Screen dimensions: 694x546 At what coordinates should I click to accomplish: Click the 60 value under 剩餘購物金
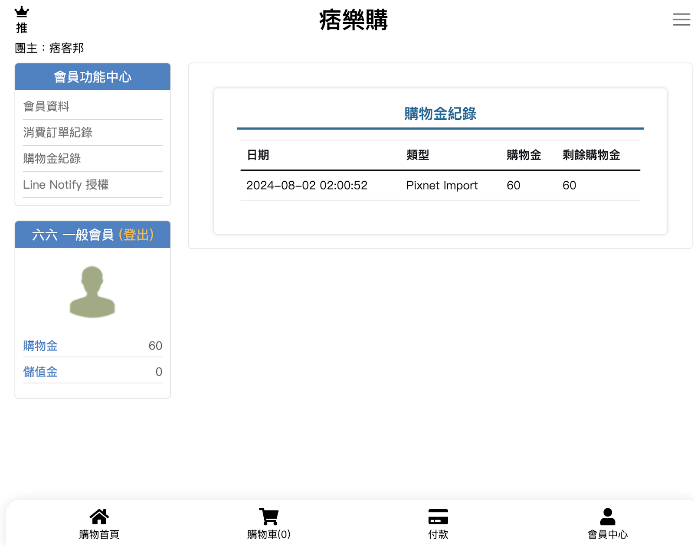570,185
